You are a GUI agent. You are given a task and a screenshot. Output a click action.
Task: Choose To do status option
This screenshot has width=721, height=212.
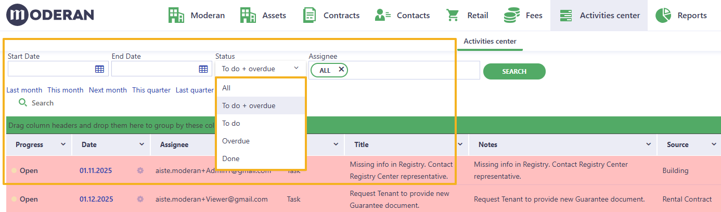261,123
